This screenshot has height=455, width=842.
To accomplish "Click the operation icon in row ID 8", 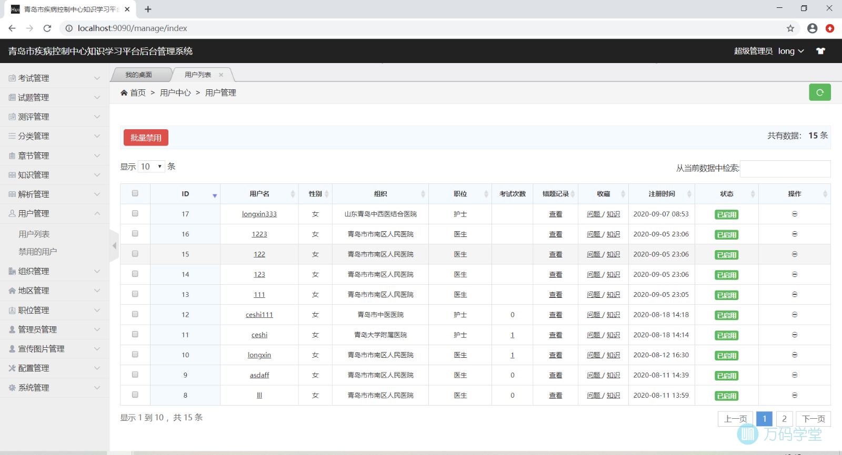I will click(795, 395).
